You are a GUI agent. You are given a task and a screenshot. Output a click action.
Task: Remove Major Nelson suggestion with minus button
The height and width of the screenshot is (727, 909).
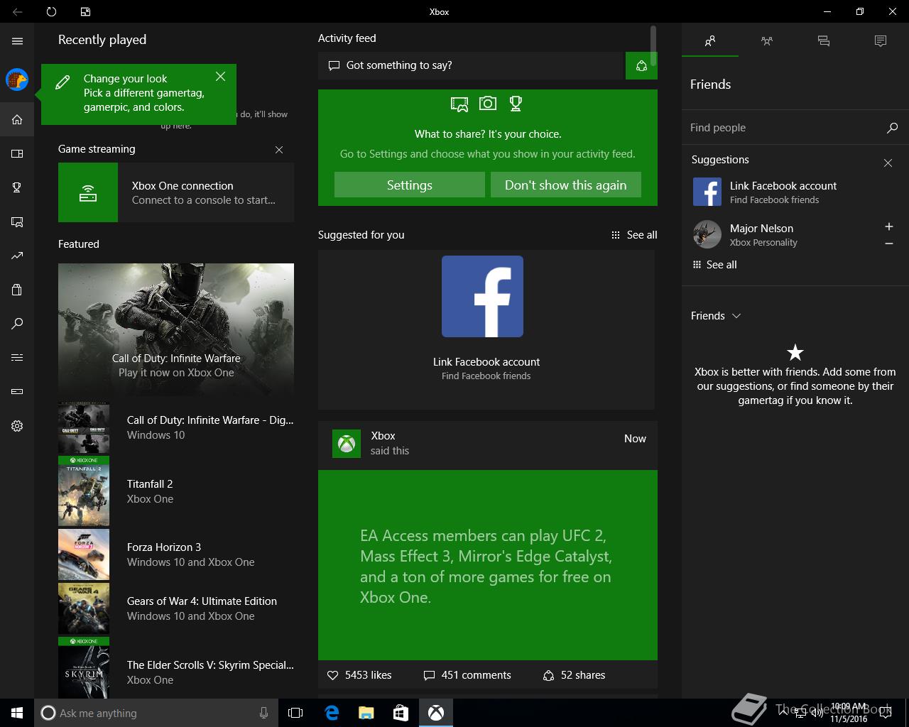(x=889, y=244)
